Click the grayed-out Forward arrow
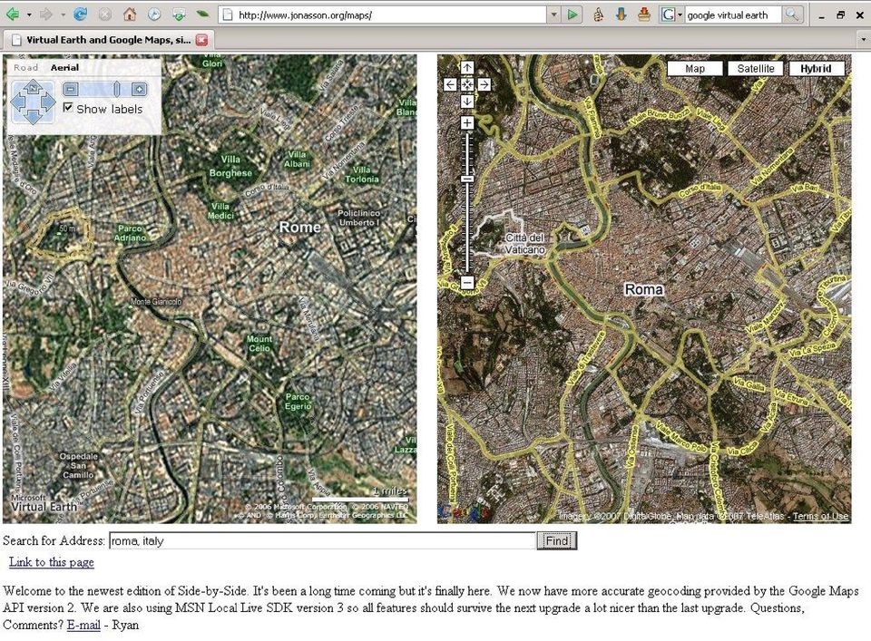Screen dimensions: 871x641 46,15
